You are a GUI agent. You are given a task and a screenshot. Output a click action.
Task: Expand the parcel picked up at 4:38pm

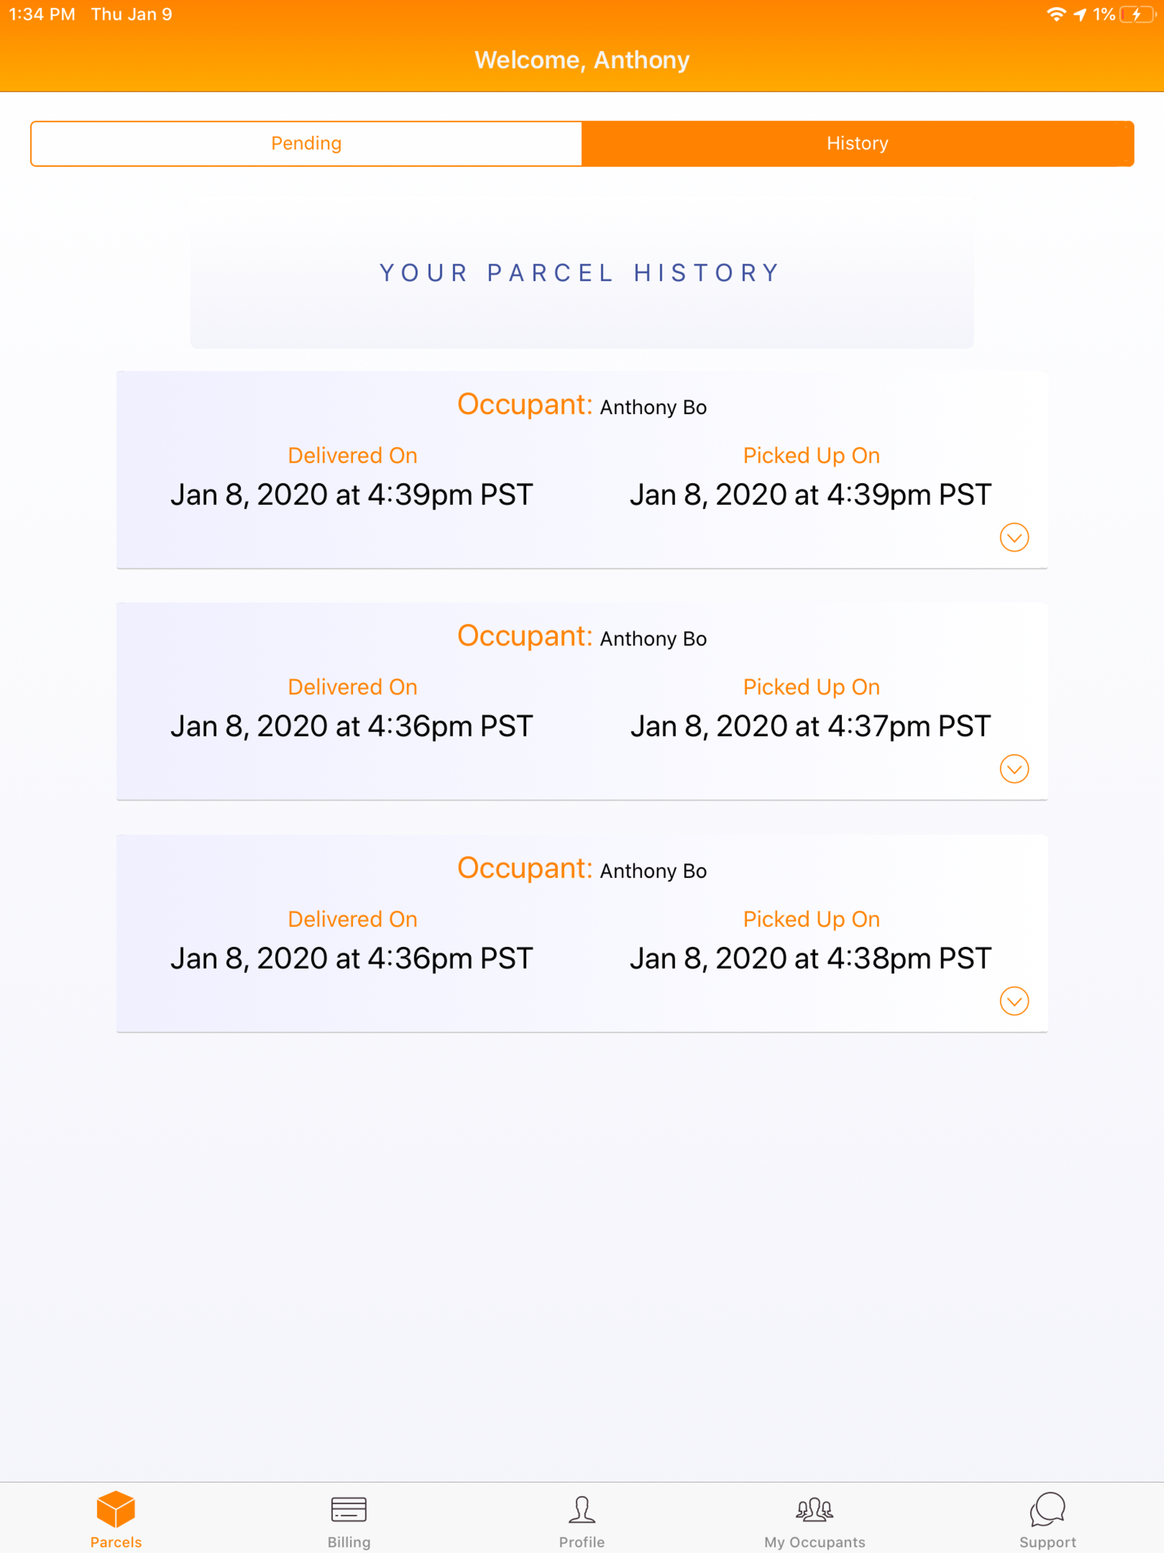coord(1014,1000)
